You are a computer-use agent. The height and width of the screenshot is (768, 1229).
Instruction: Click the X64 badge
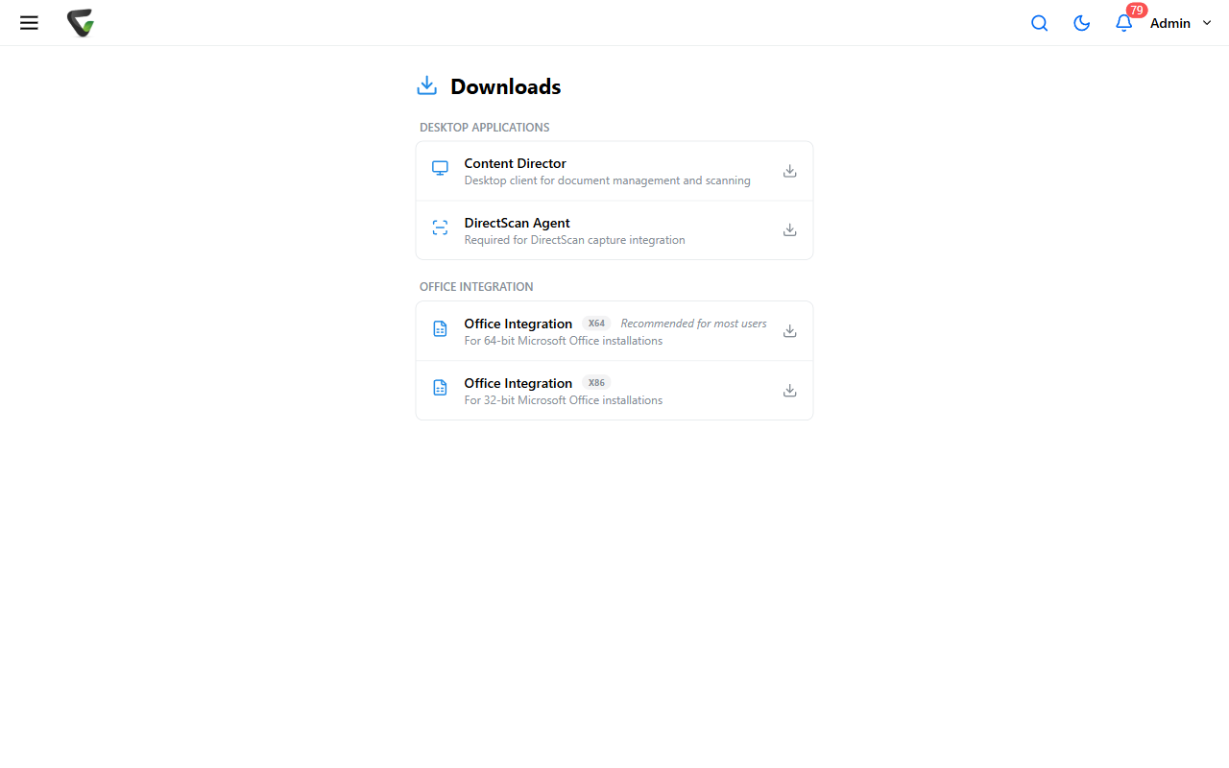click(x=596, y=324)
